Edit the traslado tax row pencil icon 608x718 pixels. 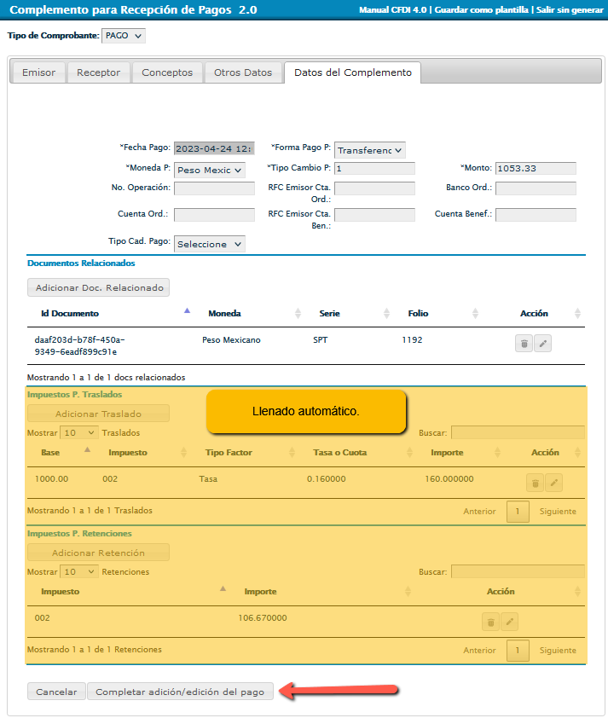click(553, 483)
